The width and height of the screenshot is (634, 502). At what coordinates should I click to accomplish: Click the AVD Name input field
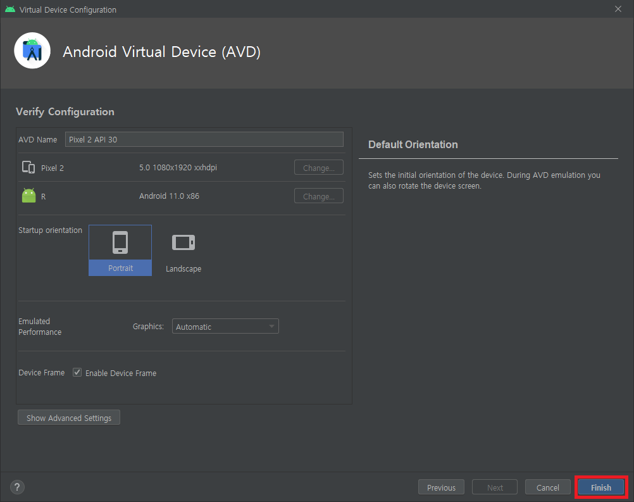coord(204,139)
